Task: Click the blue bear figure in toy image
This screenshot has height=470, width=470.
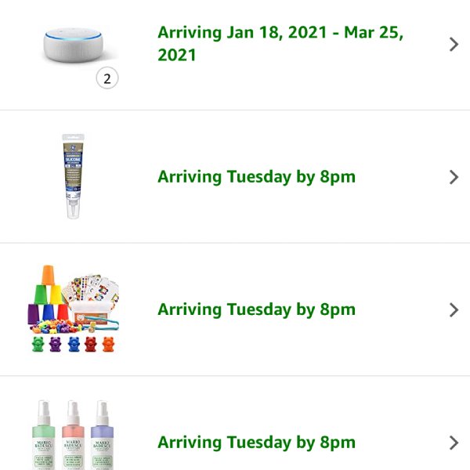Action: click(74, 344)
